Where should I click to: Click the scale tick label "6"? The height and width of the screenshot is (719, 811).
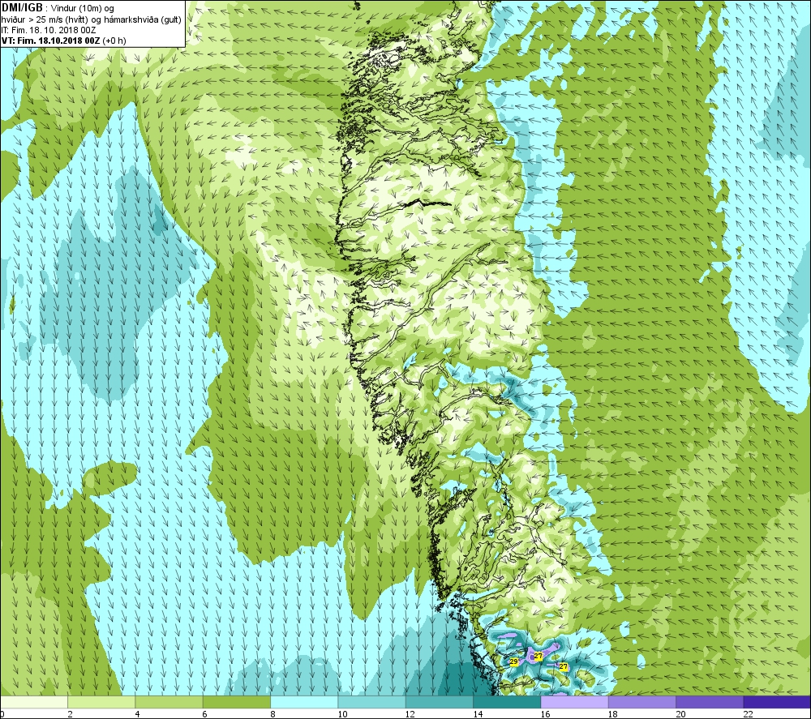click(205, 714)
